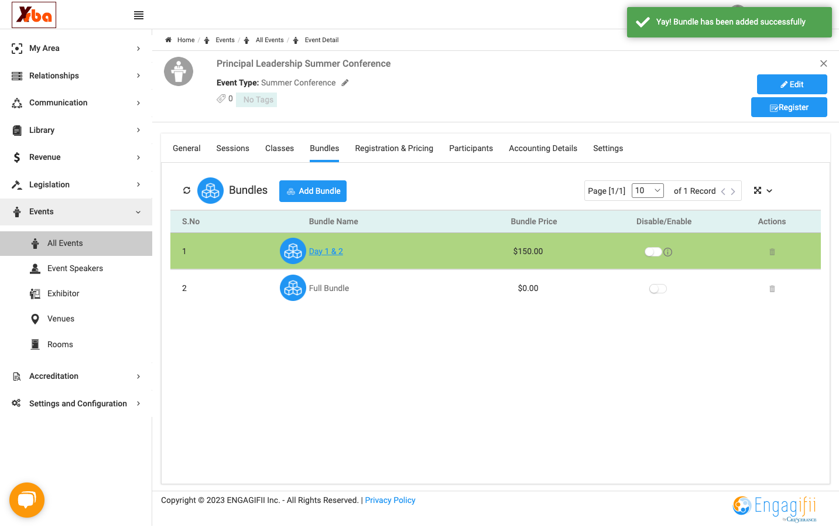The width and height of the screenshot is (839, 527).
Task: Click the Xba logo
Action: tap(34, 15)
